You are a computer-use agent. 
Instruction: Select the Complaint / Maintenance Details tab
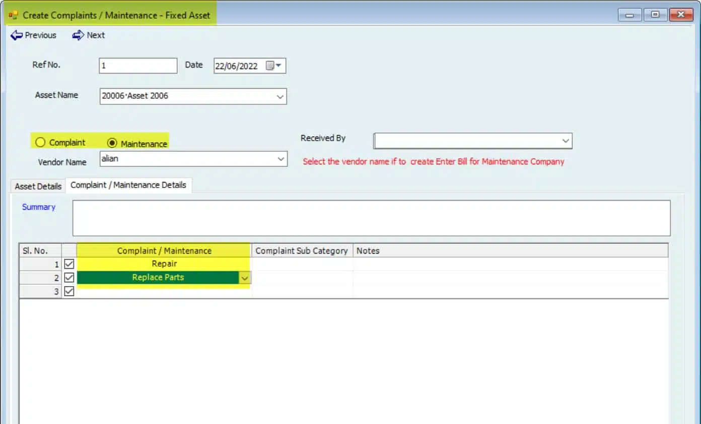[x=128, y=185]
